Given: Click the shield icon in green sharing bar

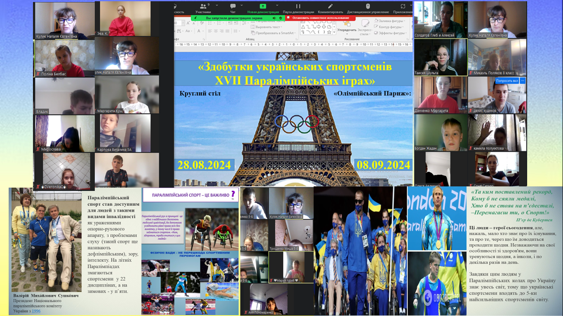Looking at the screenshot, I should point(281,18).
